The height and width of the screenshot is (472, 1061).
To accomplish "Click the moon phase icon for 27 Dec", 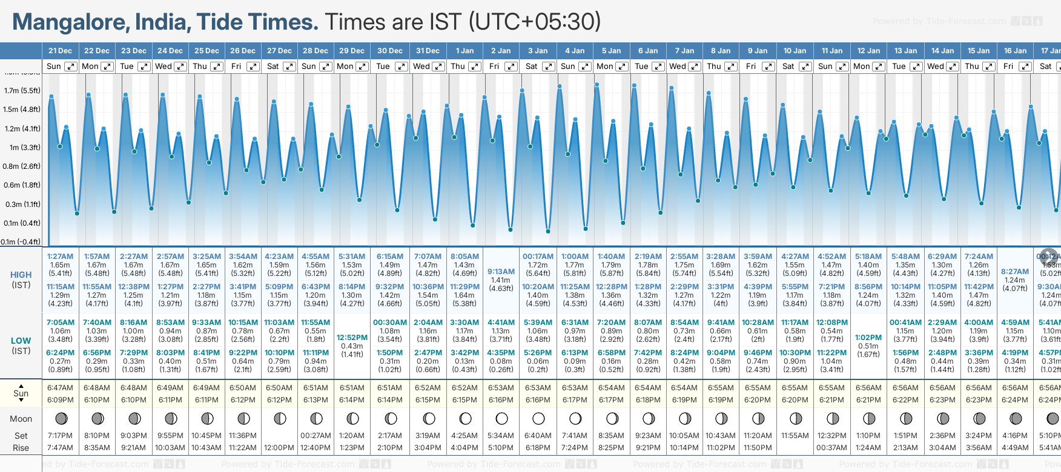I will point(280,418).
